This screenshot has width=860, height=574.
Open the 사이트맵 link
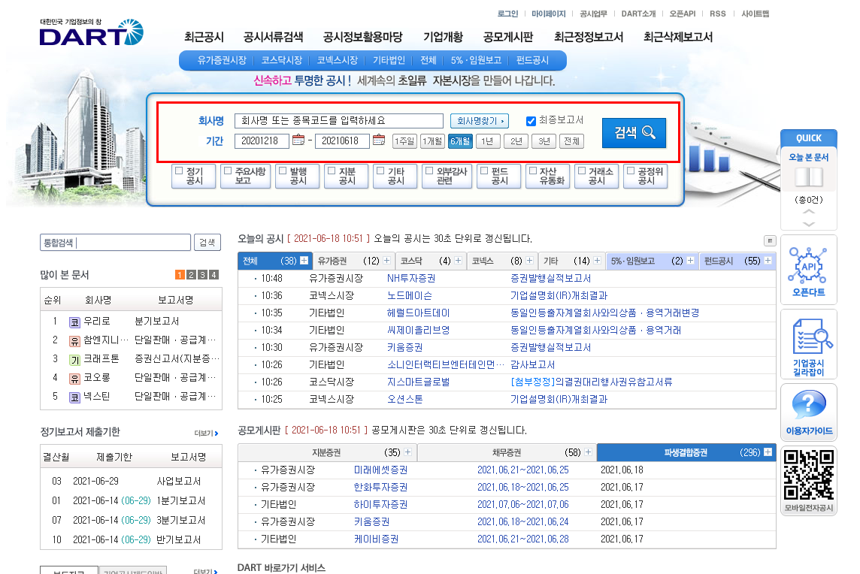[755, 14]
